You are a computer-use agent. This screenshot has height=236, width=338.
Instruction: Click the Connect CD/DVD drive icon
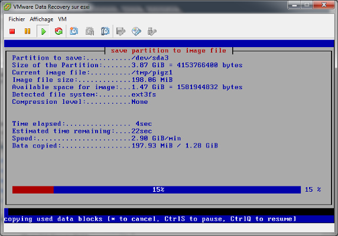pyautogui.click(x=136, y=31)
